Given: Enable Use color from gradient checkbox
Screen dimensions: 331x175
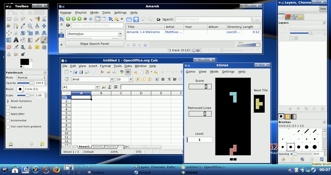Looking at the screenshot, I should pos(8,127).
